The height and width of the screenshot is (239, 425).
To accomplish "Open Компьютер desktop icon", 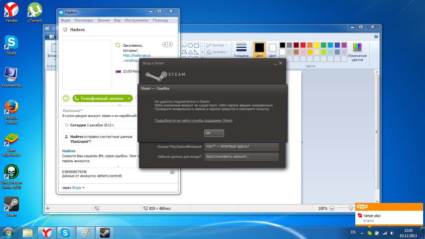I will click(x=12, y=77).
